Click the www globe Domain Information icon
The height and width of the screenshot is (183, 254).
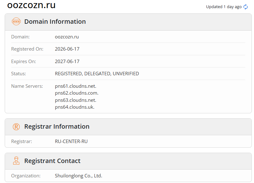click(16, 22)
